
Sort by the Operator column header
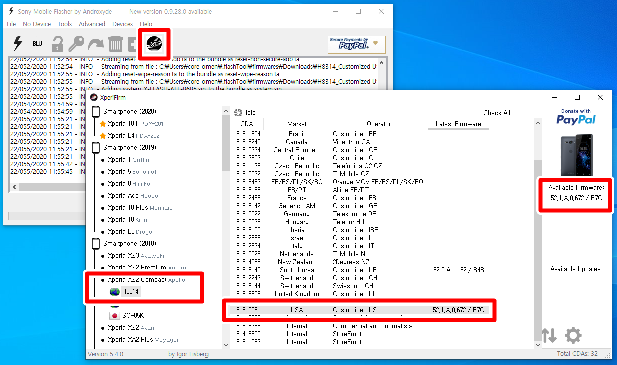pos(379,124)
